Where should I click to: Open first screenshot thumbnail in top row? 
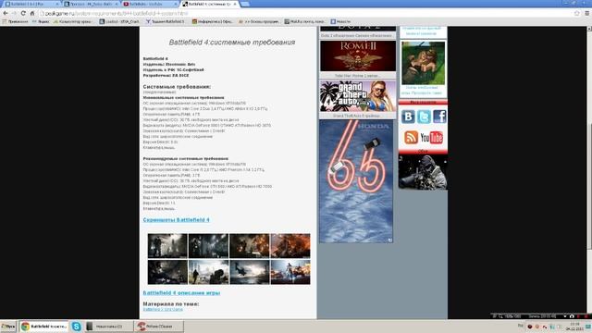(167, 246)
